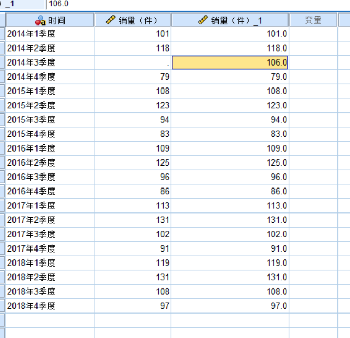
Task: Select sales value 113 for 2017年1季度
Action: [133, 206]
